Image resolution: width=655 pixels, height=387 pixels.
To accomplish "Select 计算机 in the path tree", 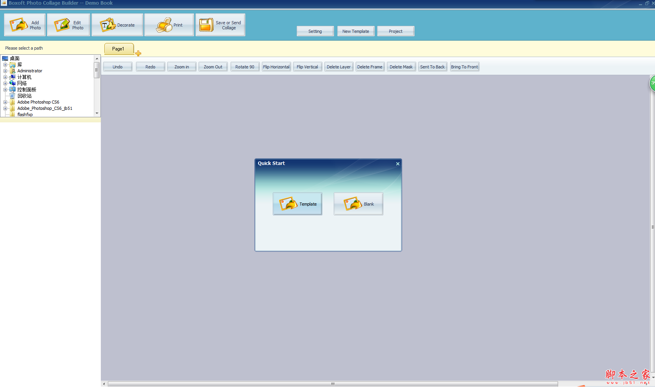I will (24, 77).
